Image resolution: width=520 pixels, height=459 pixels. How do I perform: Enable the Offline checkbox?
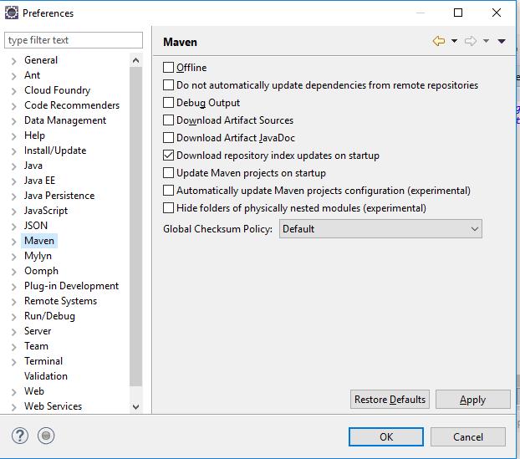point(168,68)
